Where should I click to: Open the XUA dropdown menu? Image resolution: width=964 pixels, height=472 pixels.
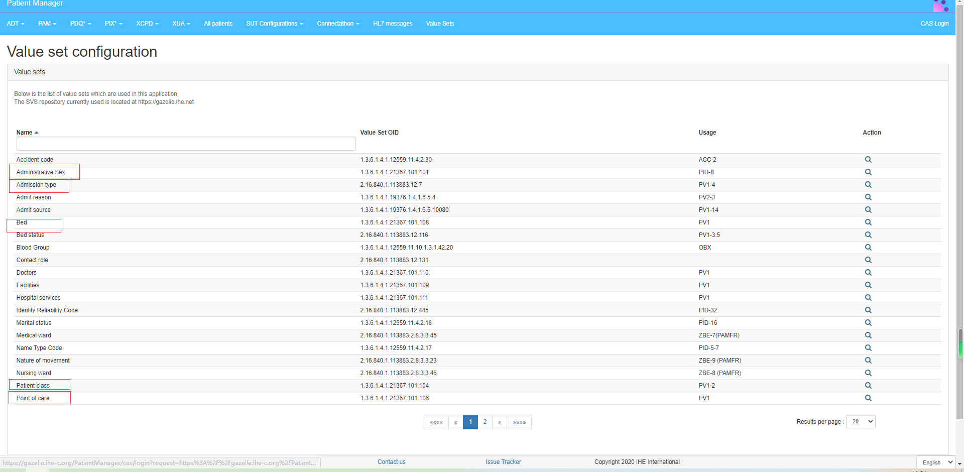point(181,24)
